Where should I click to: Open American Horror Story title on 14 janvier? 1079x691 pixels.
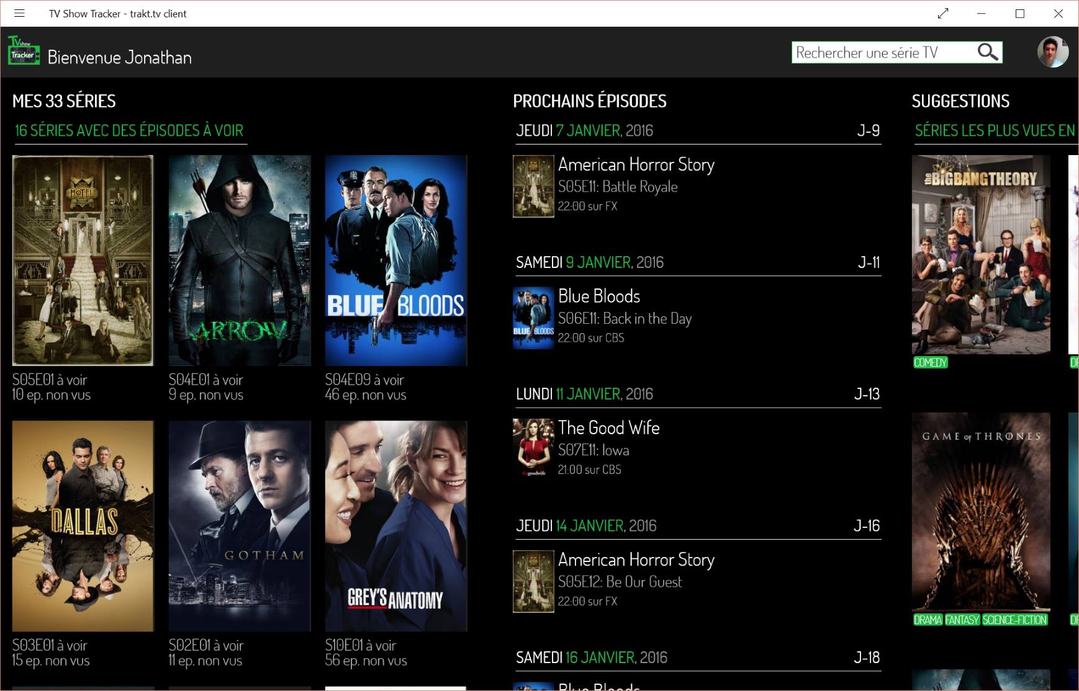coord(636,559)
